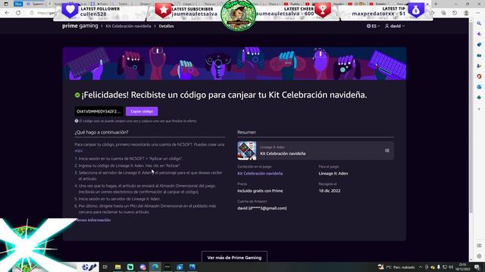Open Edge settings and more menu
This screenshot has width=485, height=272.
coord(478,13)
